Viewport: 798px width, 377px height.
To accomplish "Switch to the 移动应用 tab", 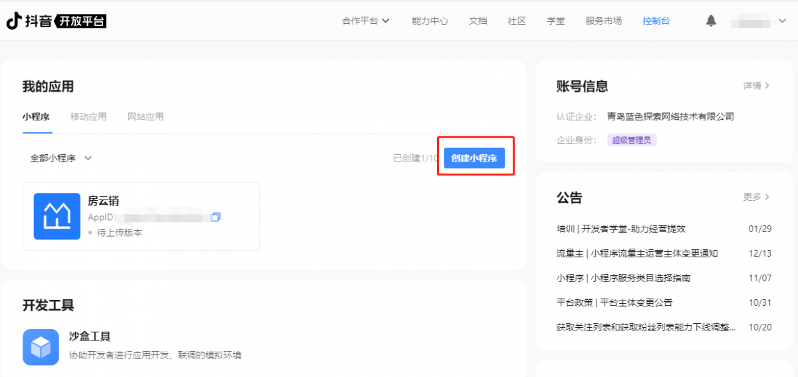I will (x=88, y=116).
